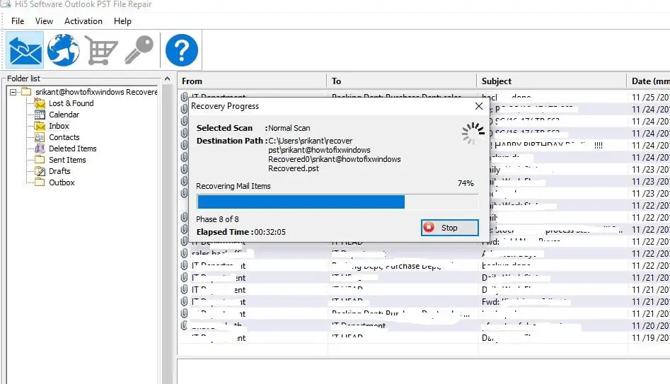Click the Folder list panel label

pyautogui.click(x=23, y=78)
